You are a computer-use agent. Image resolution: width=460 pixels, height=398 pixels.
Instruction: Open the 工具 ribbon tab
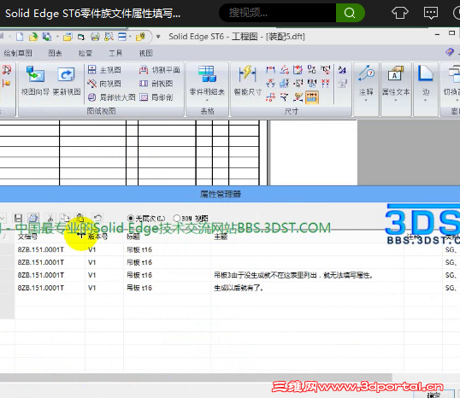coord(115,53)
